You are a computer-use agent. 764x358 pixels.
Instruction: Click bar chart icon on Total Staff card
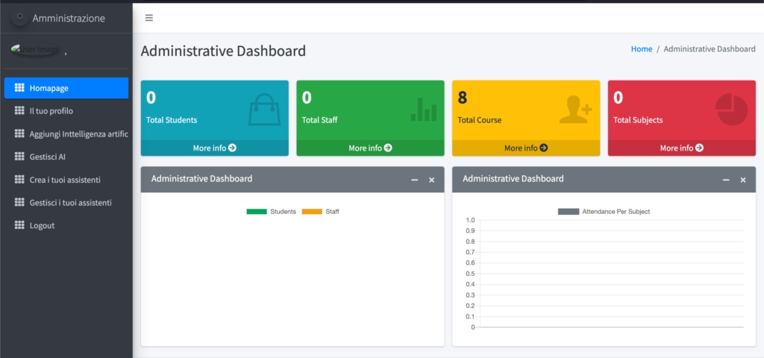coord(424,109)
